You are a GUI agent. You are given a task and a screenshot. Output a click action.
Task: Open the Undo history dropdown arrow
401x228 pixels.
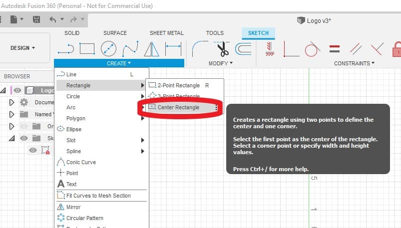coord(62,19)
